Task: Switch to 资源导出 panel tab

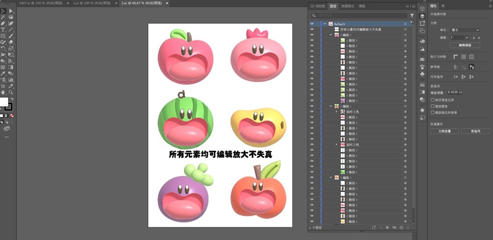Action: tap(347, 6)
